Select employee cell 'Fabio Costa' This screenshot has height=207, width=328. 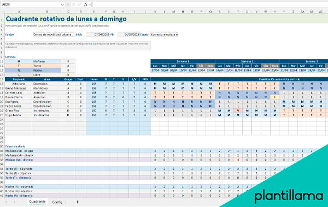click(19, 106)
